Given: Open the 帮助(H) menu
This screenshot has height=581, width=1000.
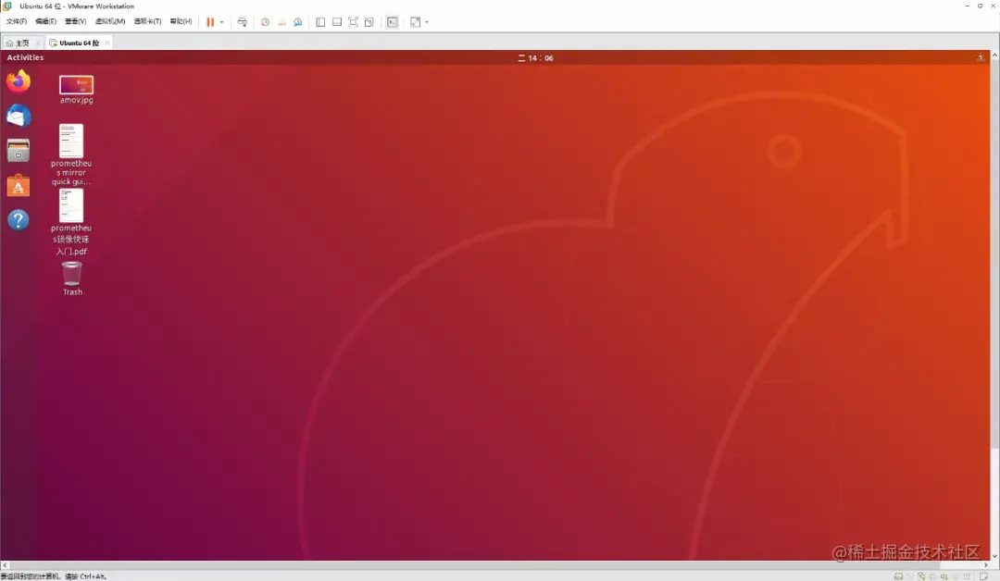Looking at the screenshot, I should [181, 21].
